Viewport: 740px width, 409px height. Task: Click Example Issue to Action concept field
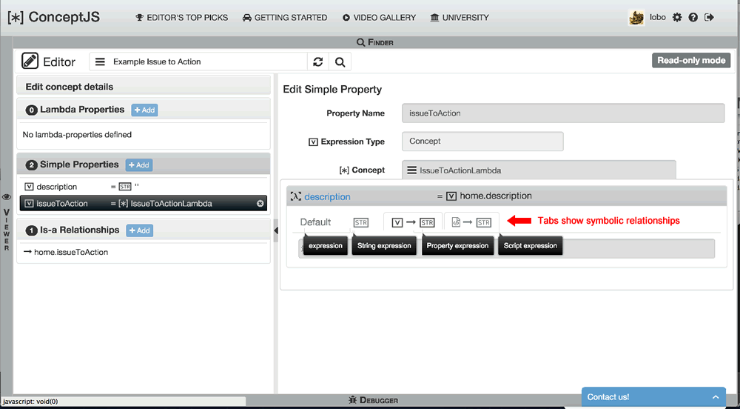click(x=198, y=61)
